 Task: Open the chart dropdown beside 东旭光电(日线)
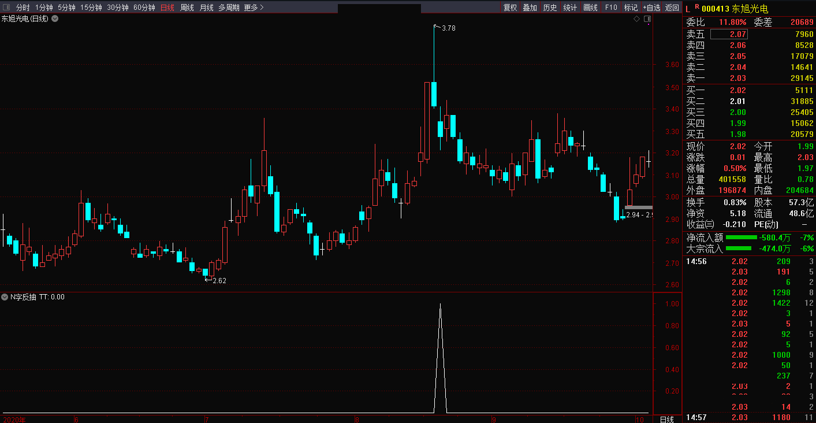[55, 18]
